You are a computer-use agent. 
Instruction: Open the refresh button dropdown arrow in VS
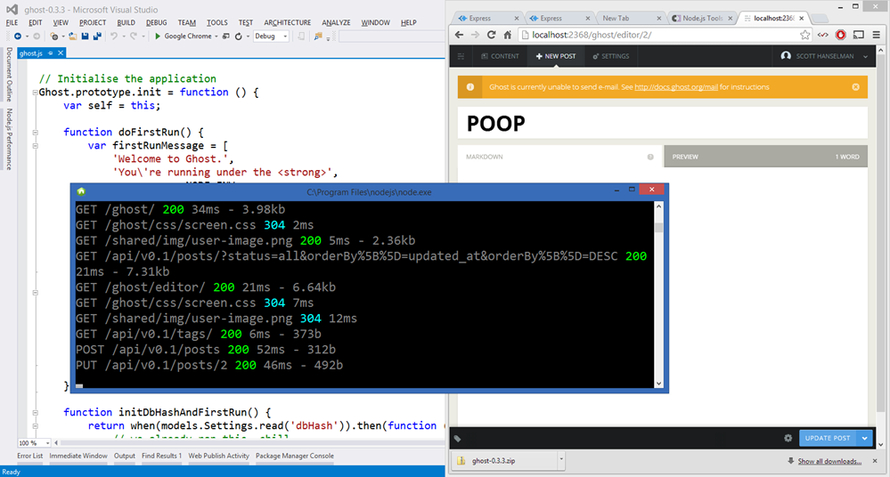click(248, 36)
